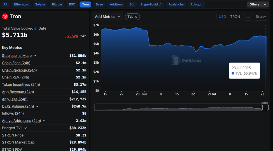Remove the TVL metric chip
The width and height of the screenshot is (273, 151).
tap(136, 17)
